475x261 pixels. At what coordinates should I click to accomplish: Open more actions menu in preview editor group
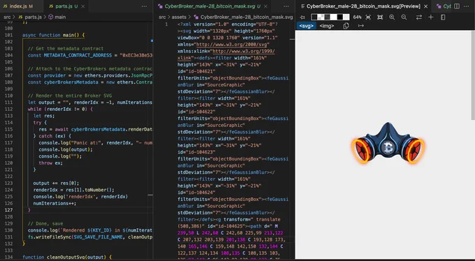(467, 6)
